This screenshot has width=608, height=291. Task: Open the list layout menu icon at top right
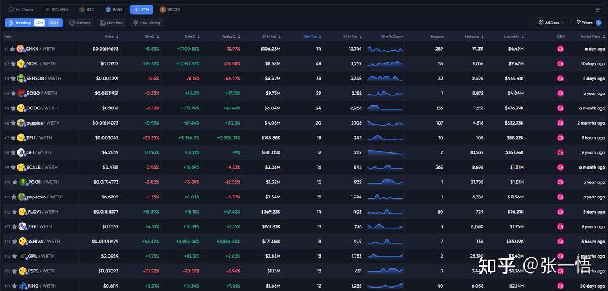[599, 10]
